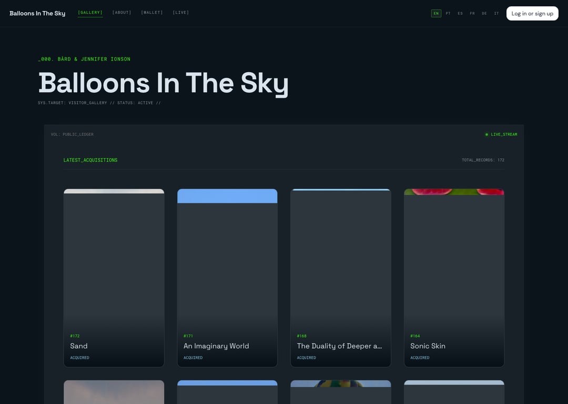Open the [ABOUT] navigation tab

point(121,13)
